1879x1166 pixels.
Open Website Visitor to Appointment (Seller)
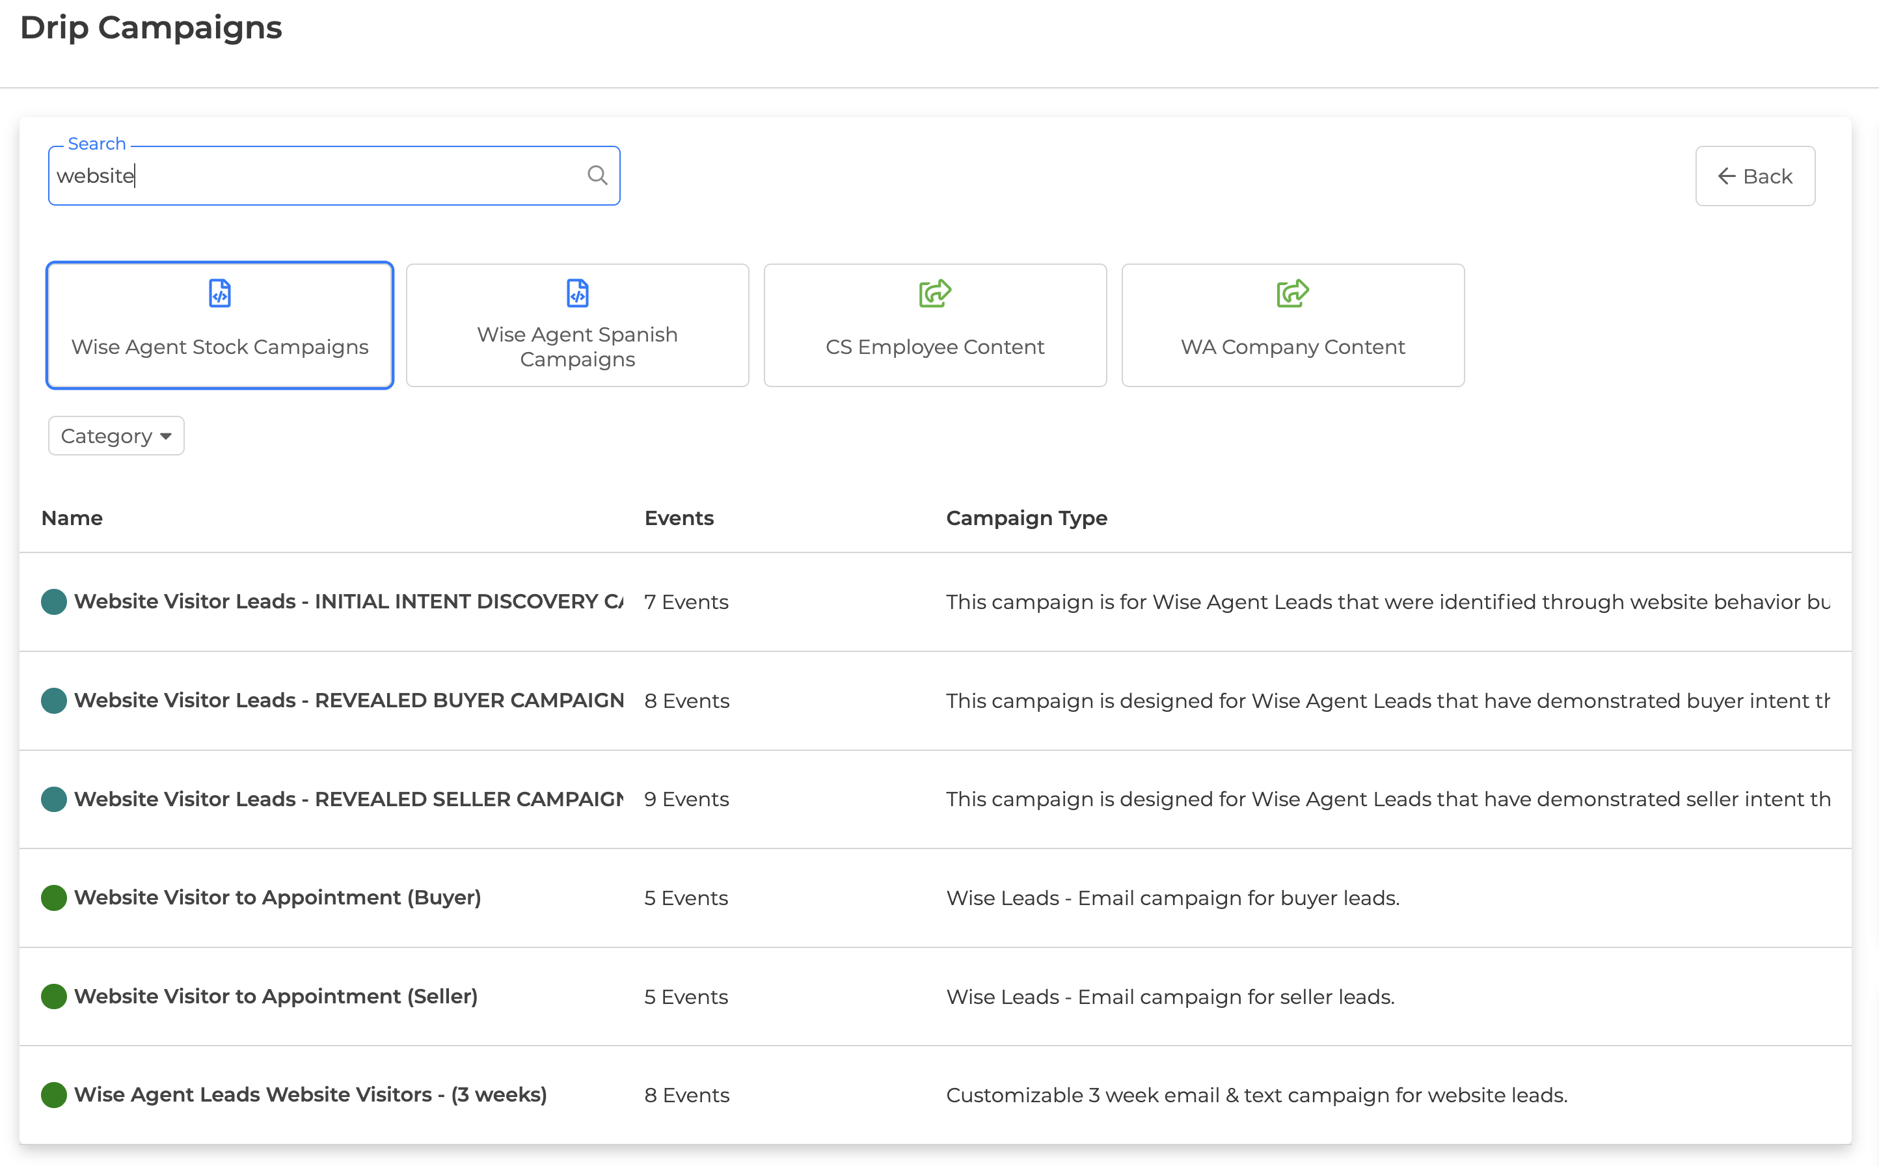pos(276,996)
